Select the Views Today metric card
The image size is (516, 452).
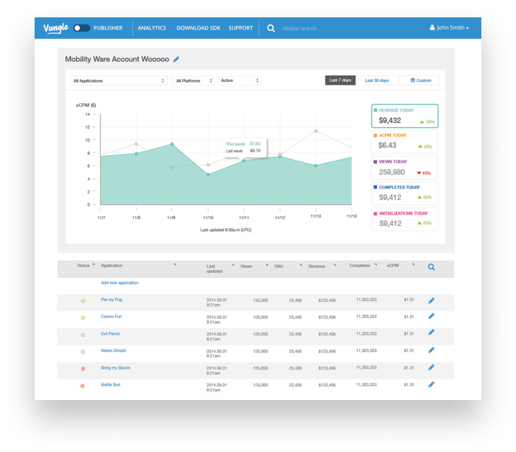pyautogui.click(x=404, y=168)
